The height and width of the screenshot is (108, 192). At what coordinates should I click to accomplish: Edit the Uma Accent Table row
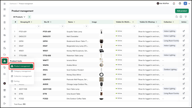coord(184,93)
